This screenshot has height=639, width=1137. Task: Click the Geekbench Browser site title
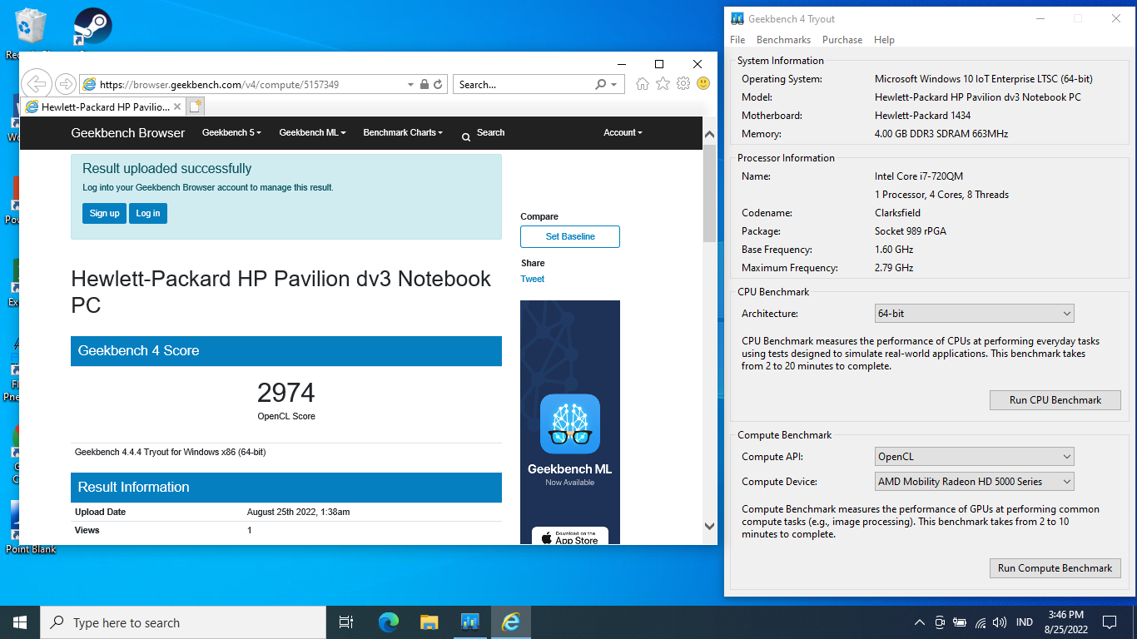pos(128,132)
